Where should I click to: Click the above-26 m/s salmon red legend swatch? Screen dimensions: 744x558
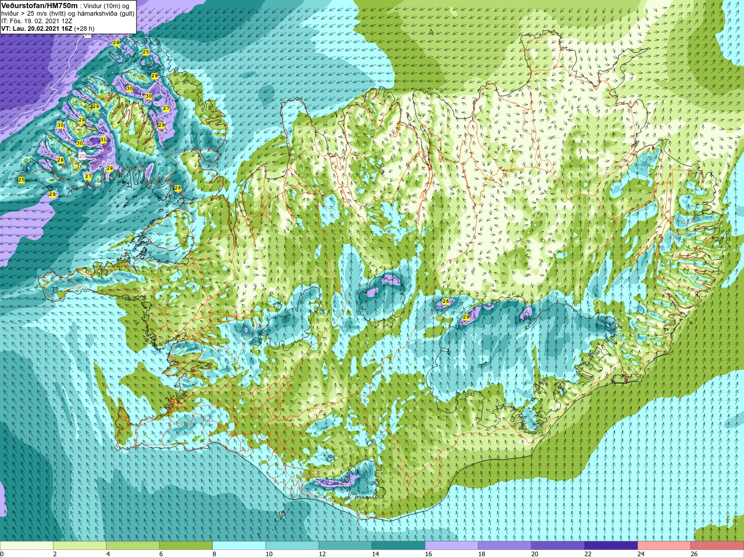coord(717,546)
